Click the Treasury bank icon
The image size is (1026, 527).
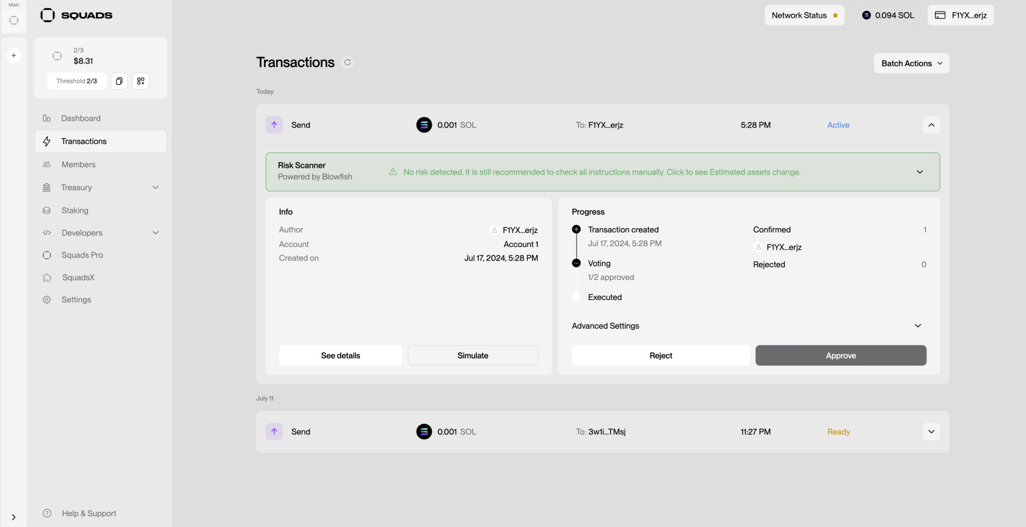pos(47,187)
